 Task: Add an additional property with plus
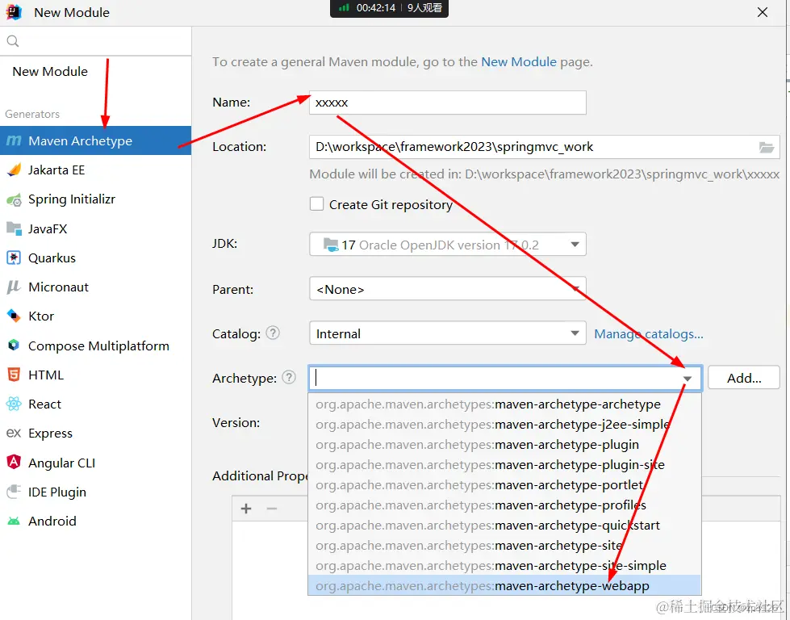[246, 509]
